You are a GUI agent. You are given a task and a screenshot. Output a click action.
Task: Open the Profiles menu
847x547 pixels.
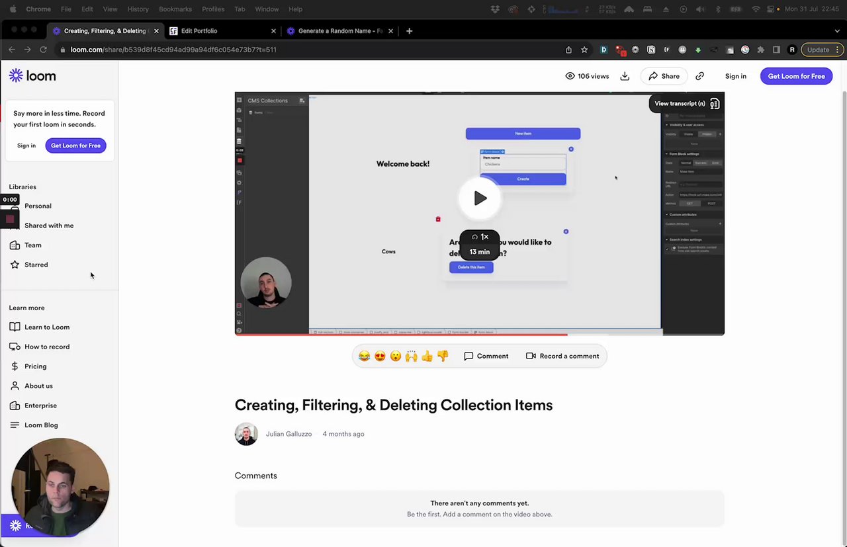point(213,9)
